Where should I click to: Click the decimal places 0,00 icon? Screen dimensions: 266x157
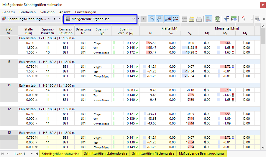(x=234, y=19)
